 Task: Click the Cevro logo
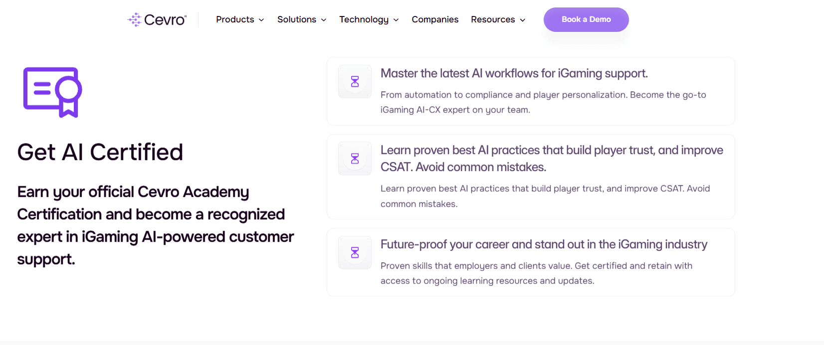click(157, 19)
